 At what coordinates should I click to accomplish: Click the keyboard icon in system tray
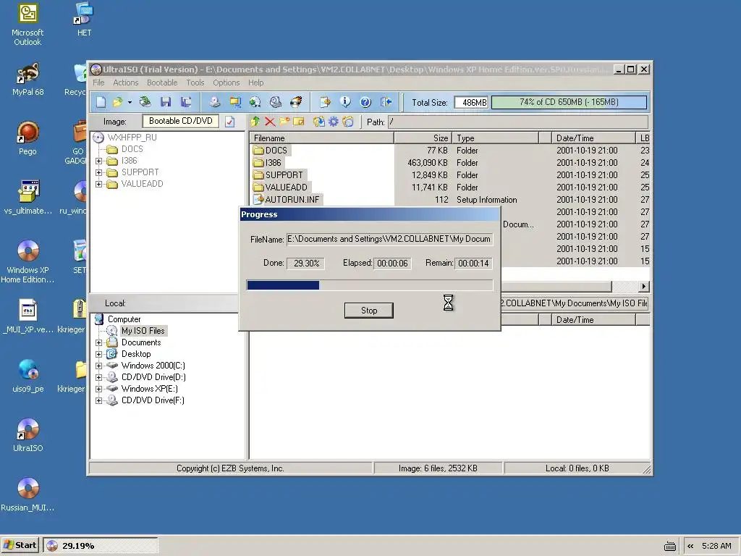(669, 546)
